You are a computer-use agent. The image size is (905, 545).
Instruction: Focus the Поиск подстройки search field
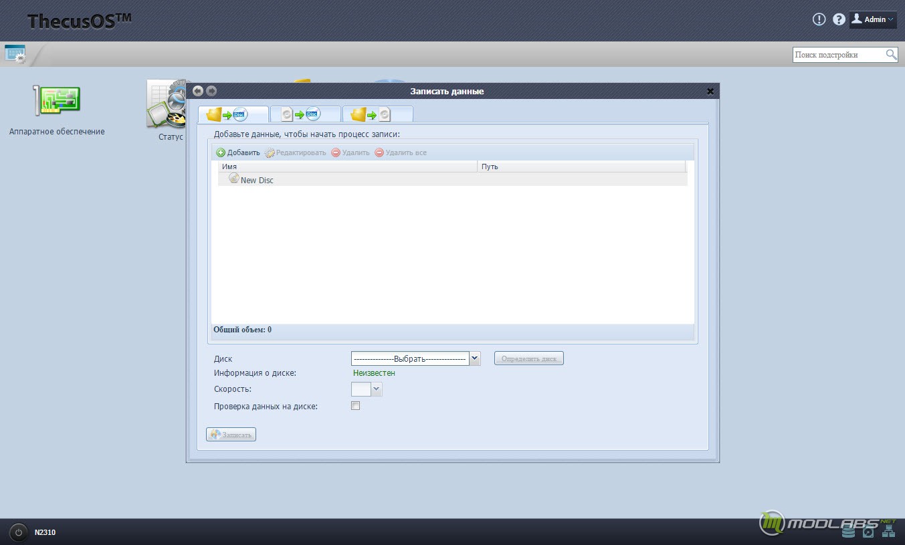click(839, 55)
